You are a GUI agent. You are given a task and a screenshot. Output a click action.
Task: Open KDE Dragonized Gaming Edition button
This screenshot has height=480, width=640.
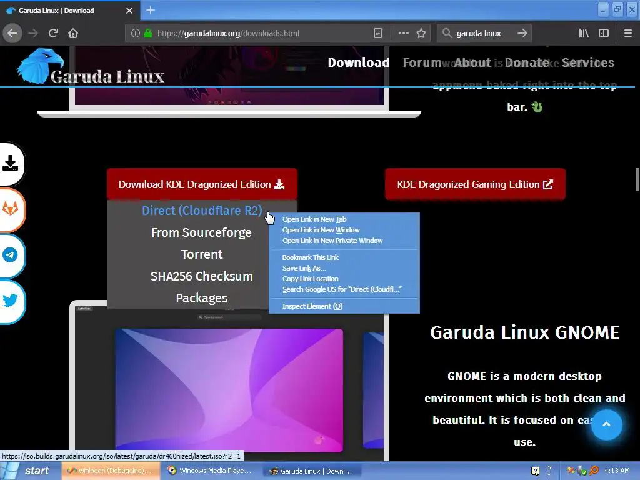tap(475, 184)
